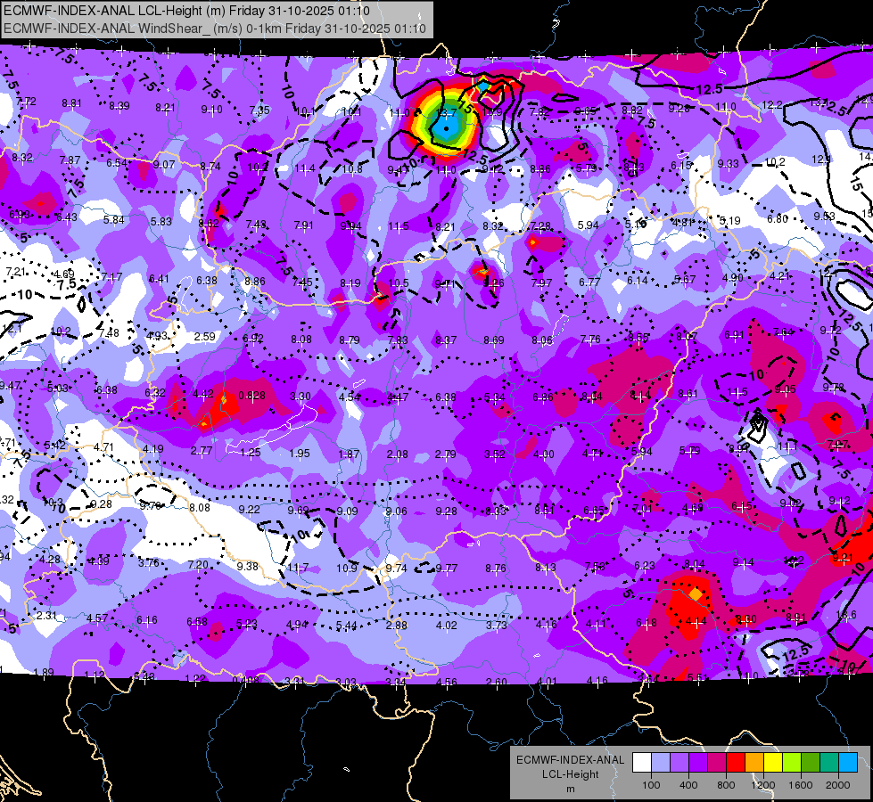This screenshot has height=802, width=873.
Task: Click the wind shear value 2.59
Action: 205,337
